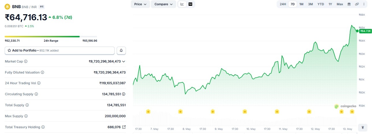Viewport: 372px width, 134px height.
Task: Click Market Cap value ₹8,720,296,364,473
Action: point(105,61)
